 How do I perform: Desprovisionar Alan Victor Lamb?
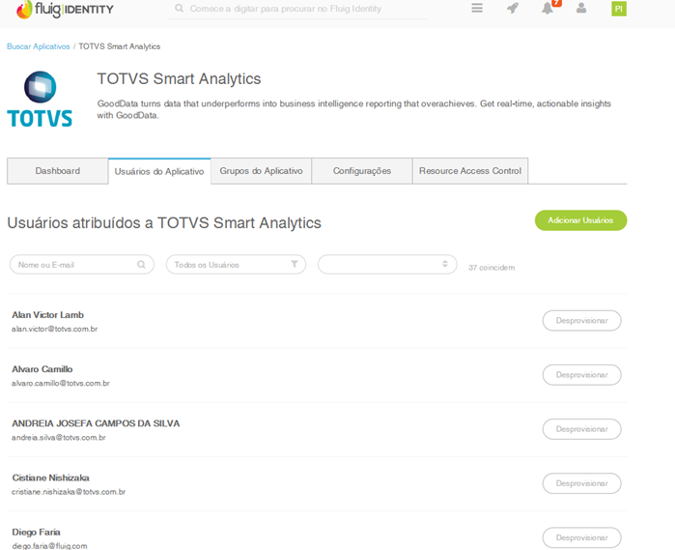tap(581, 321)
